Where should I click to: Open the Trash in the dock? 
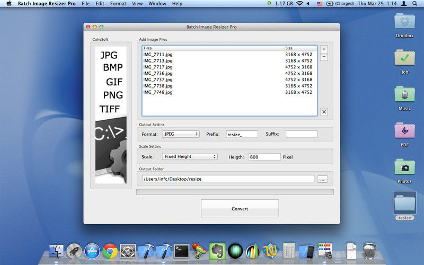pos(369,251)
